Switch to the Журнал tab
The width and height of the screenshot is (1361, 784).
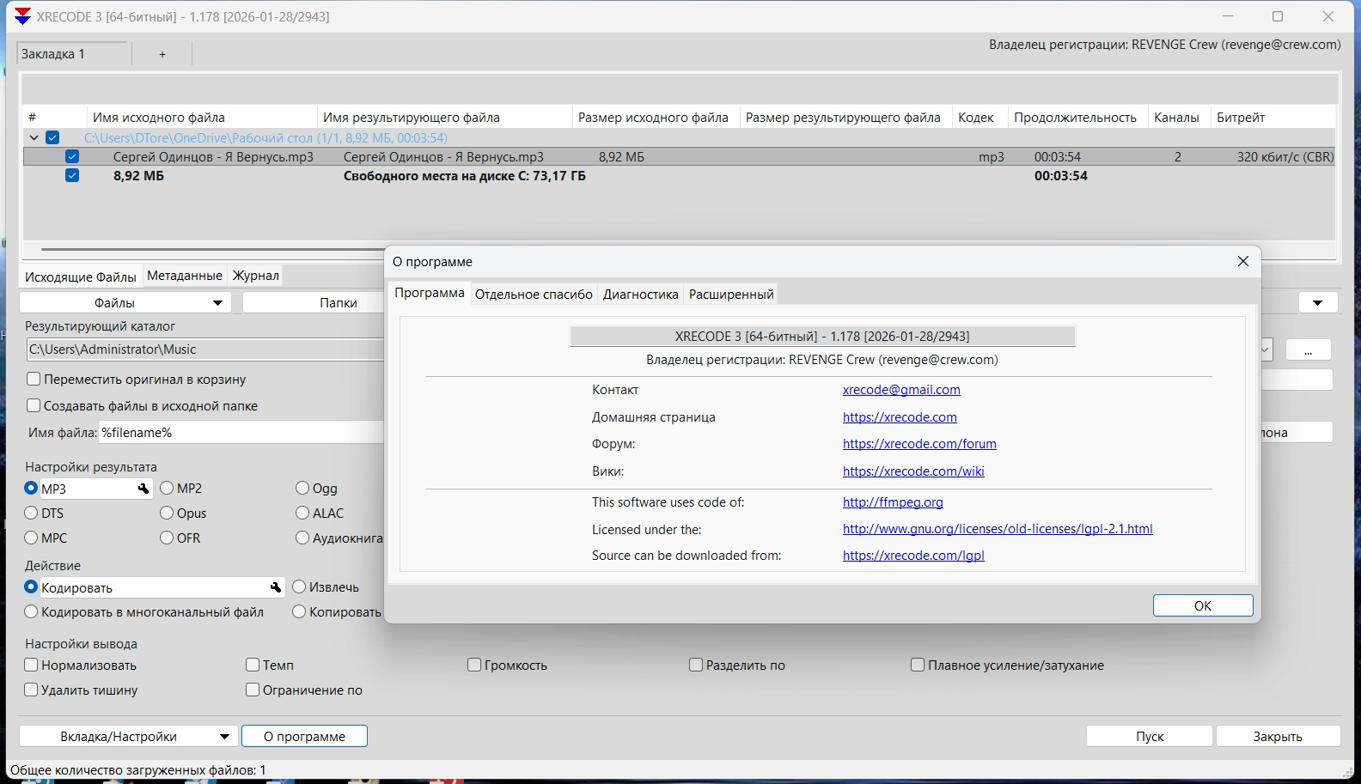pos(256,276)
